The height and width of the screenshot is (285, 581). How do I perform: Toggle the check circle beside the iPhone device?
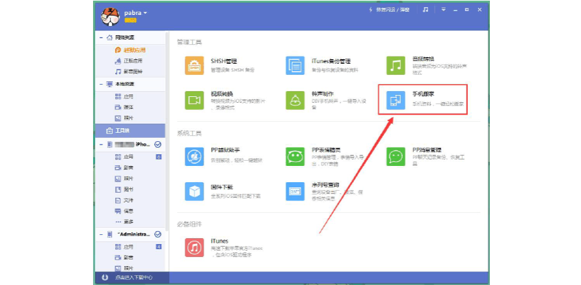pyautogui.click(x=157, y=144)
